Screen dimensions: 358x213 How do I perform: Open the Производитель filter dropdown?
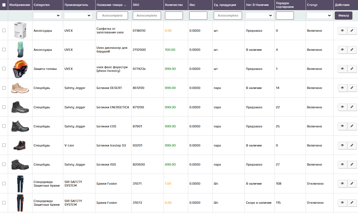point(78,16)
